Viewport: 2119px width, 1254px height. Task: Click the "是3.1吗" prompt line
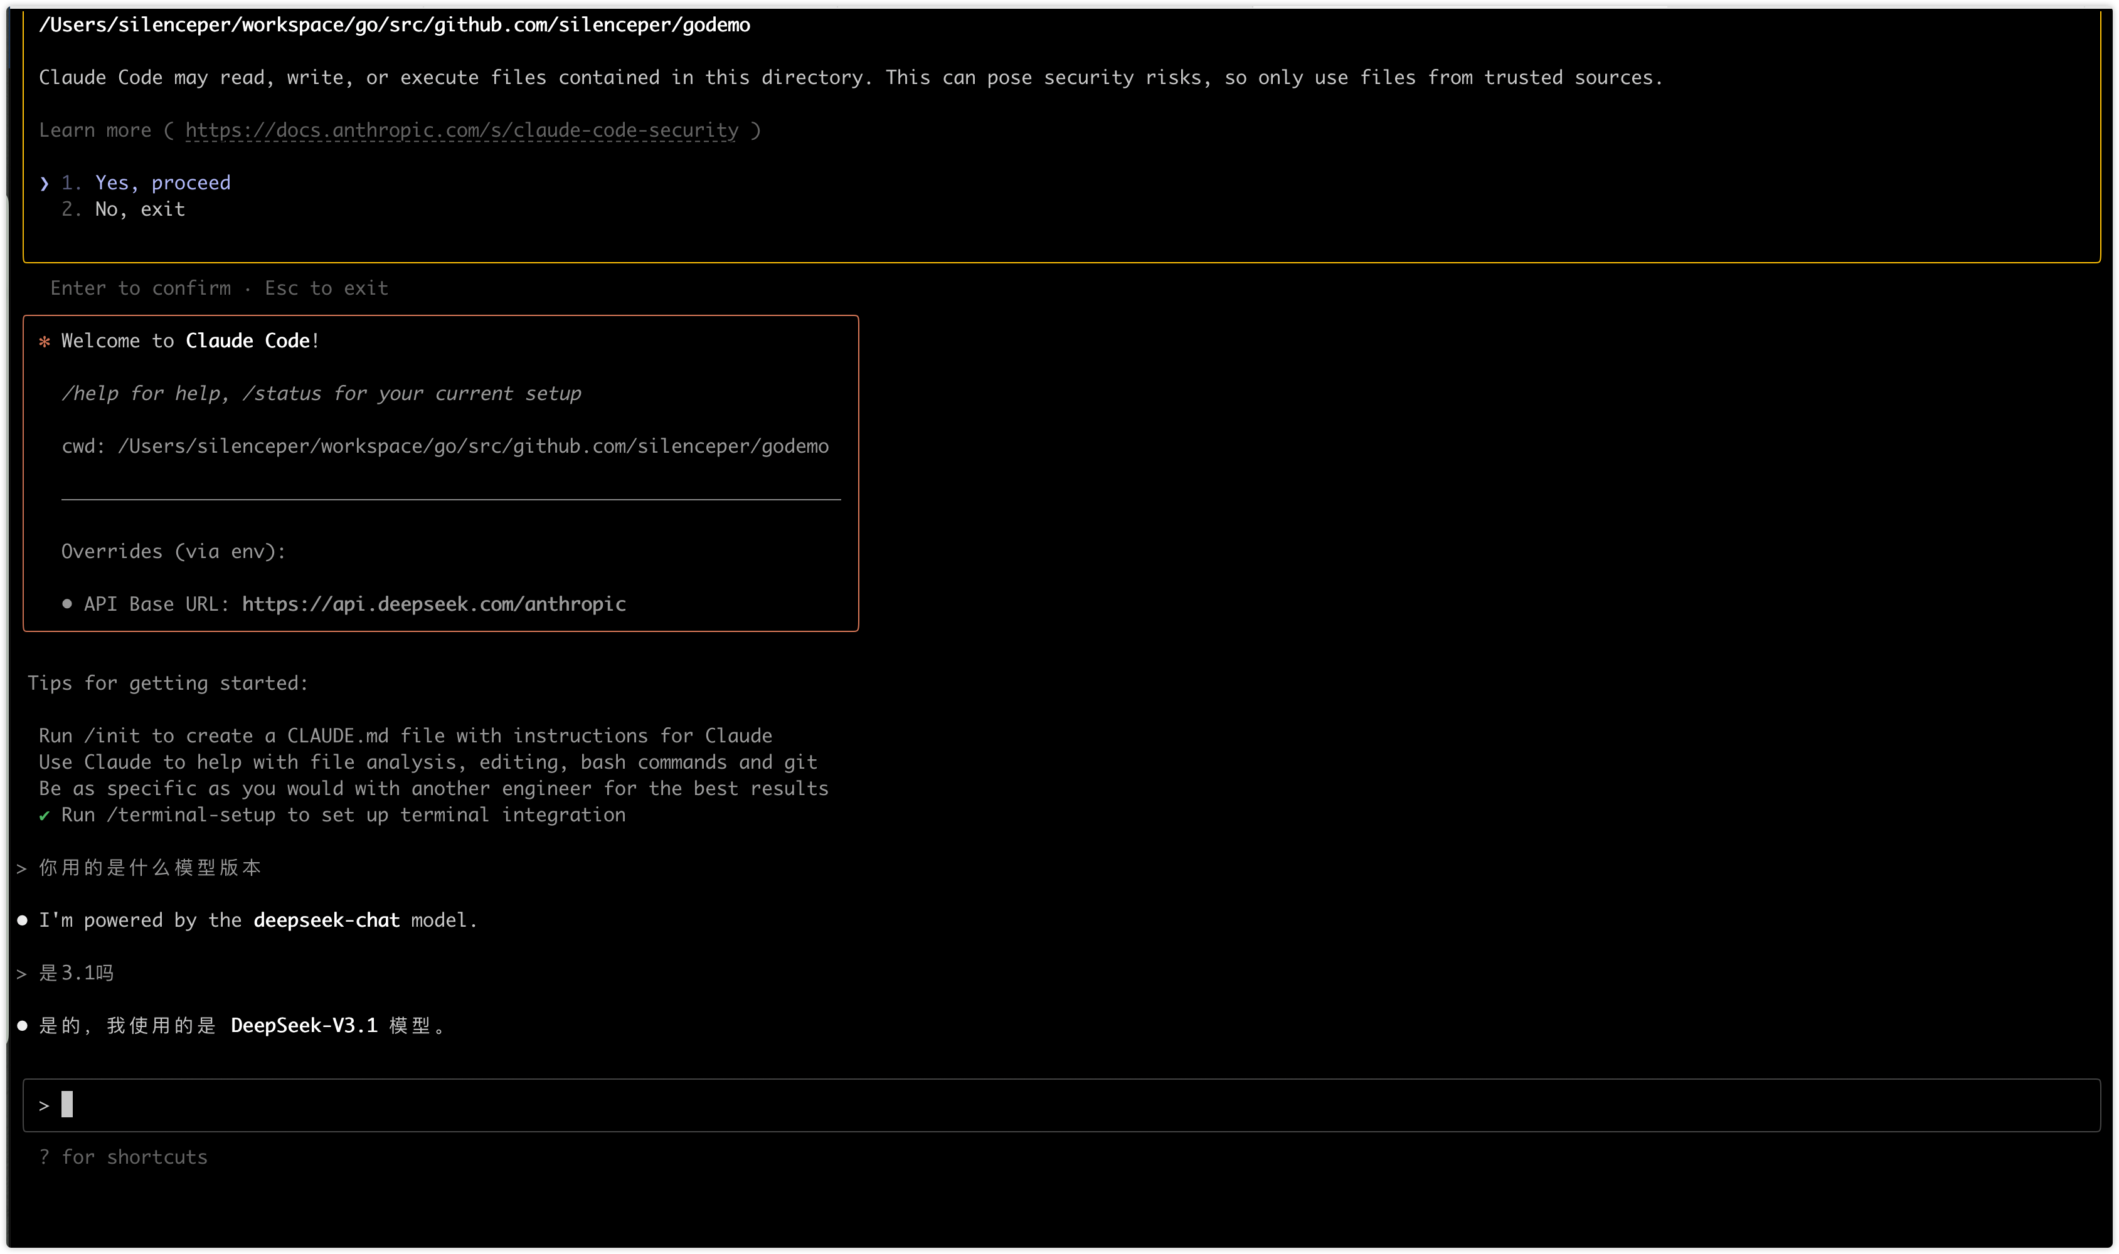pyautogui.click(x=76, y=972)
